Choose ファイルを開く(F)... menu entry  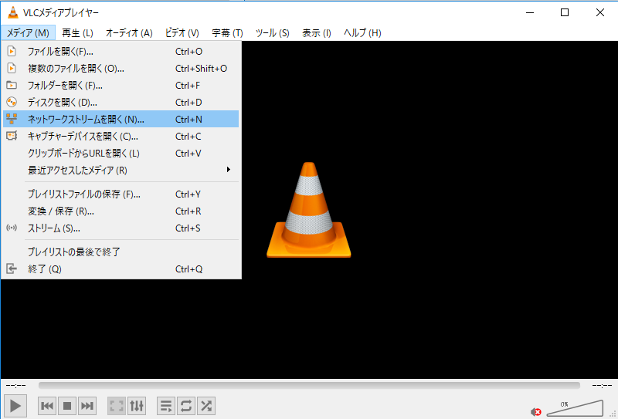click(121, 51)
